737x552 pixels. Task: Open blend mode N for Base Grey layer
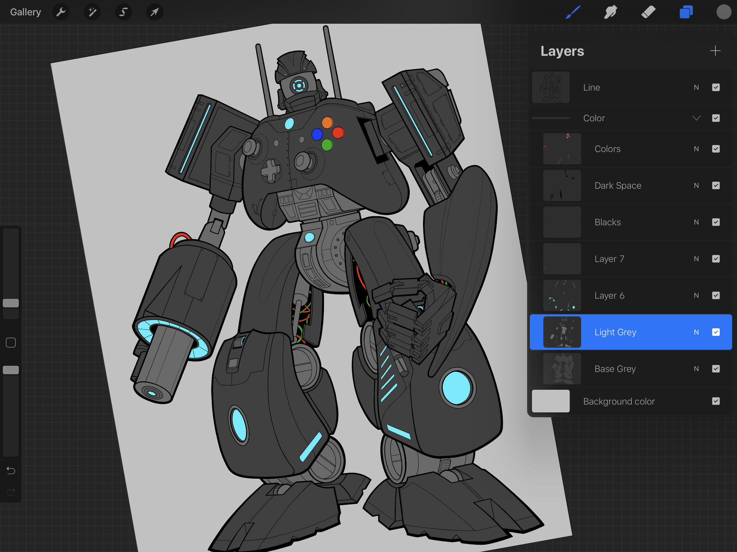coord(696,368)
